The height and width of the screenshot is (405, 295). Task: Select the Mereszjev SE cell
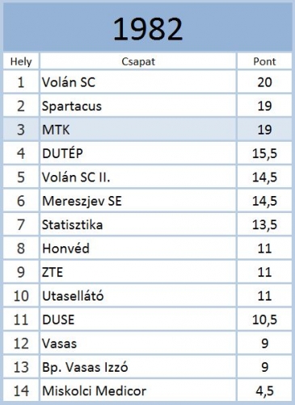[138, 201]
